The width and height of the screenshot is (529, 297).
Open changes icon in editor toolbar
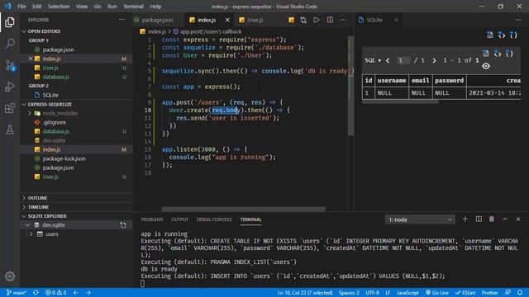[x=303, y=20]
